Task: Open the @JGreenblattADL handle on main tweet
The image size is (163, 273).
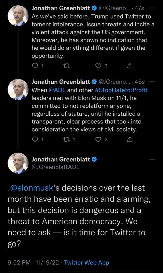Action: pyautogui.click(x=55, y=167)
